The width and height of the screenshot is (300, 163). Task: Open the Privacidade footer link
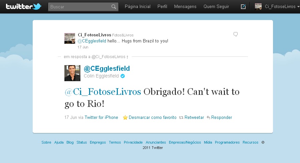tap(133, 142)
